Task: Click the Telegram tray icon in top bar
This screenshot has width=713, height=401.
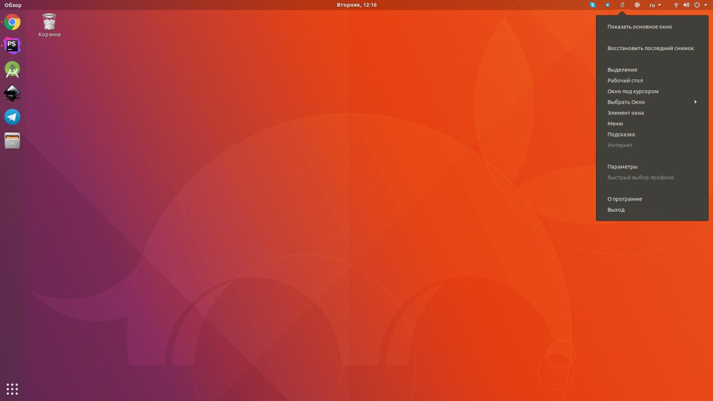Action: [x=607, y=5]
